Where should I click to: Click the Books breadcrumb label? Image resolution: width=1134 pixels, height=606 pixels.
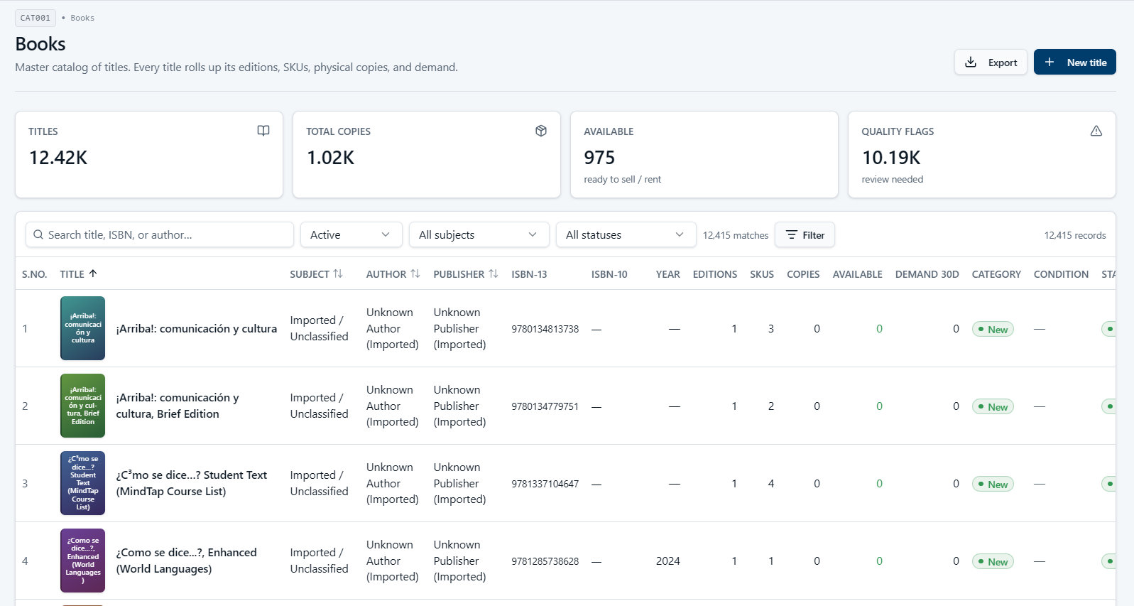pos(82,18)
